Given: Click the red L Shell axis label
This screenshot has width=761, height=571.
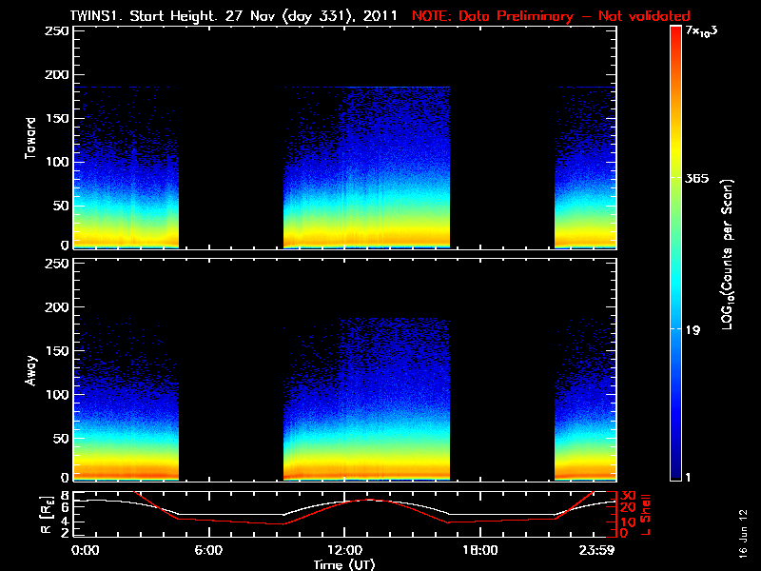Looking at the screenshot, I should [644, 512].
